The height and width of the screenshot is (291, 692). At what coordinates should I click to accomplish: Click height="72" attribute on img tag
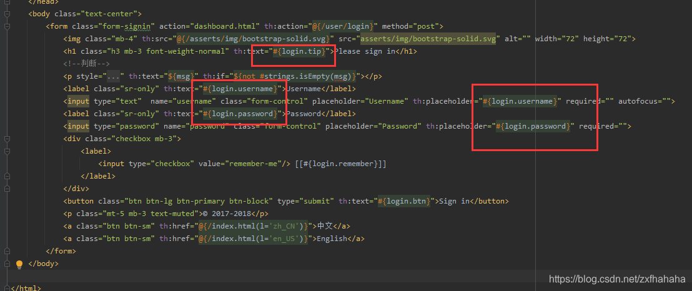tap(607, 39)
